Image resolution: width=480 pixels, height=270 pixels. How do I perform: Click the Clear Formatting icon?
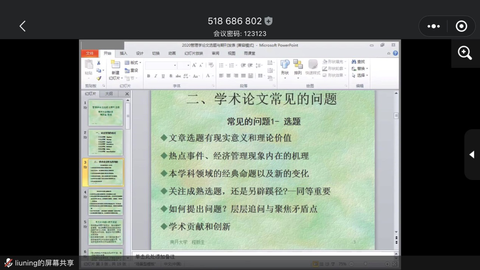[211, 65]
